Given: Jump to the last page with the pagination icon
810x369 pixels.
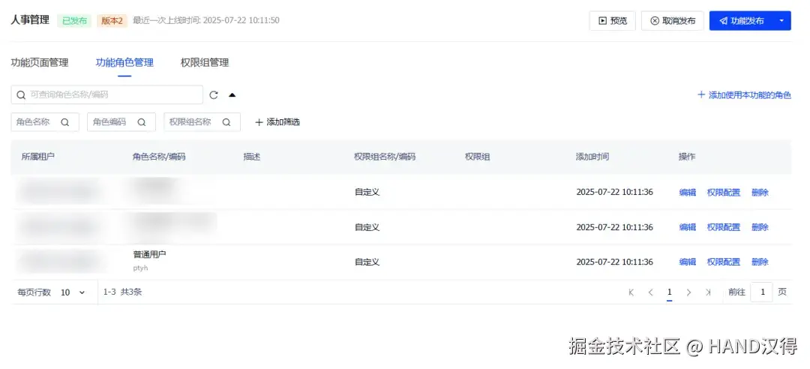Looking at the screenshot, I should click(708, 292).
